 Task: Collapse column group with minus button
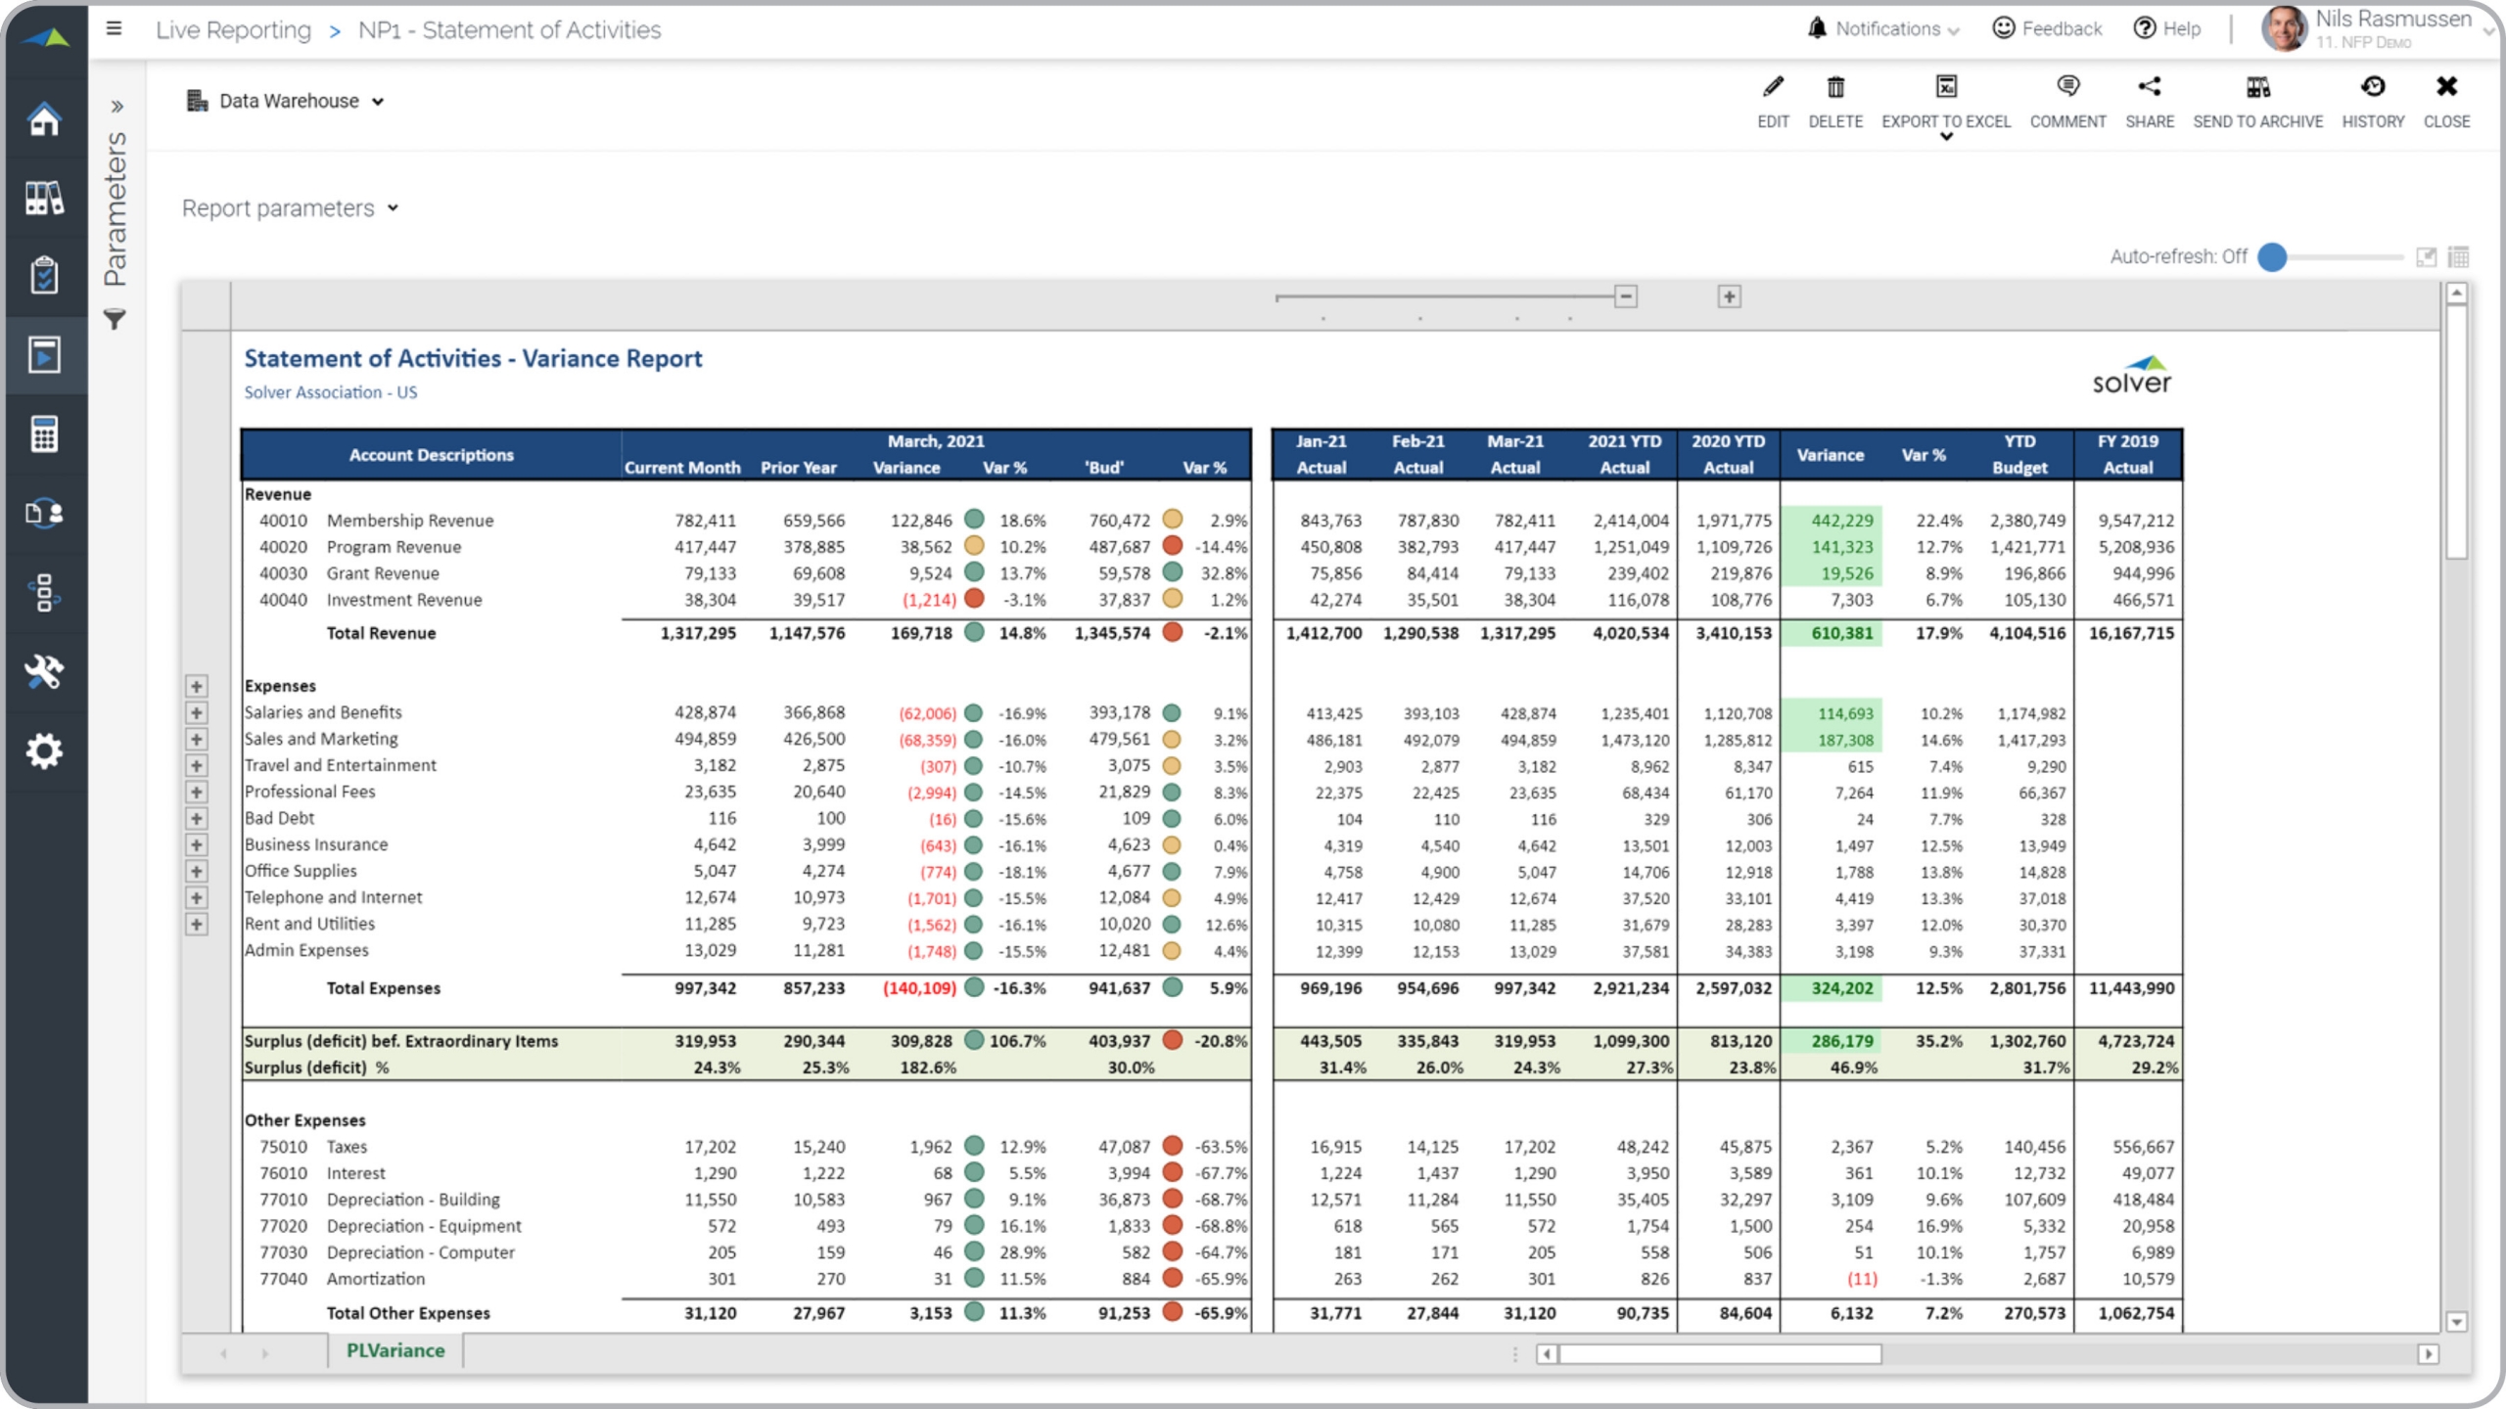pos(1626,296)
